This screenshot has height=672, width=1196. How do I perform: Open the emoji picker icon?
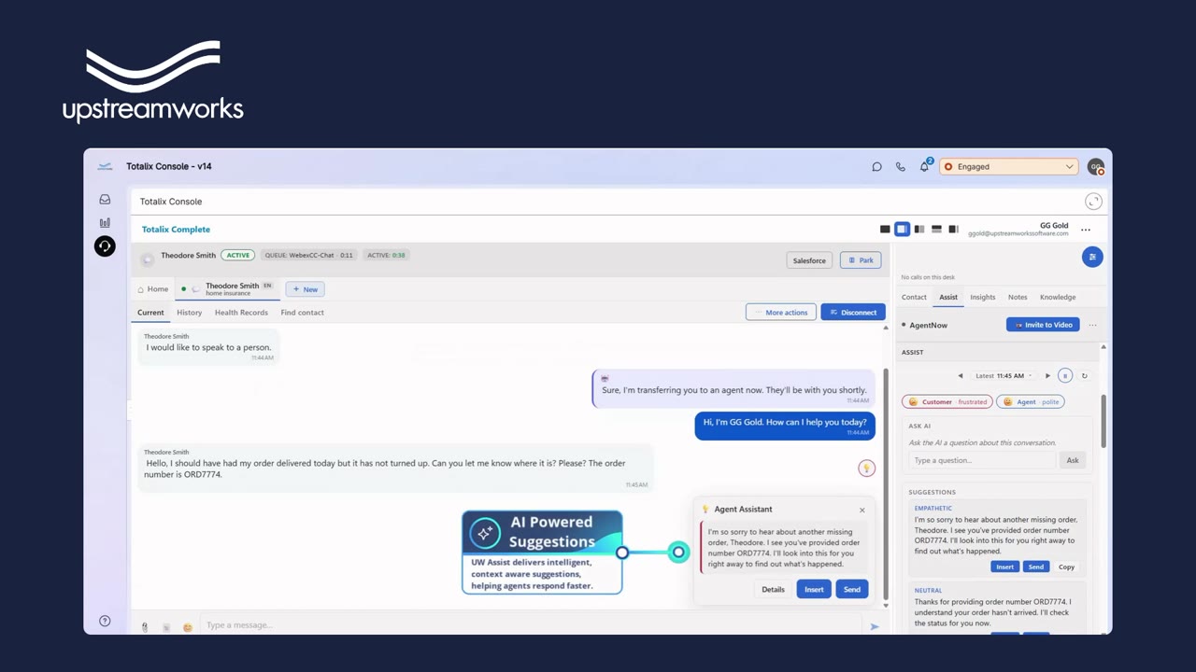[x=188, y=626]
